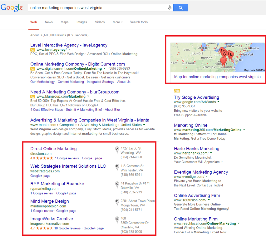
Task: Expand the More dropdown menu
Action: 118,22
